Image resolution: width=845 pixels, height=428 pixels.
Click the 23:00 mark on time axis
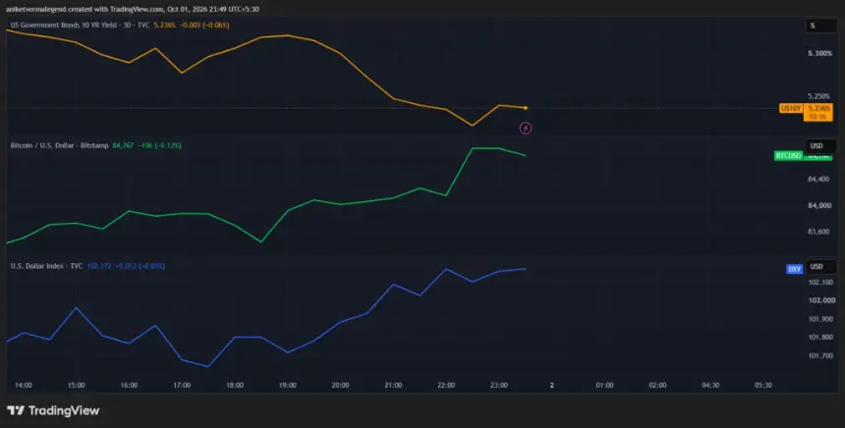coord(498,386)
